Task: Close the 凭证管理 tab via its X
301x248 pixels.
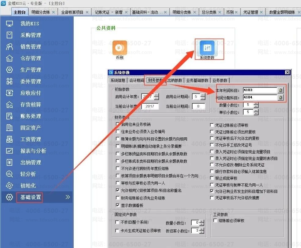Action: 261,12
